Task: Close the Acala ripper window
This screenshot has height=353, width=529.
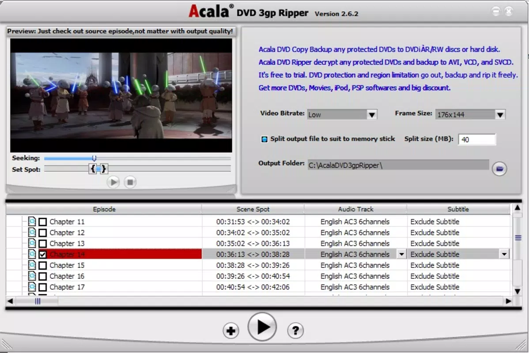Action: pos(509,11)
